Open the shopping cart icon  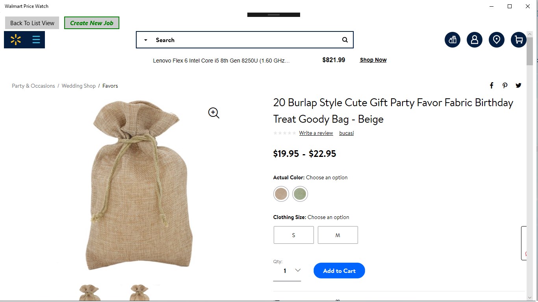coord(519,40)
